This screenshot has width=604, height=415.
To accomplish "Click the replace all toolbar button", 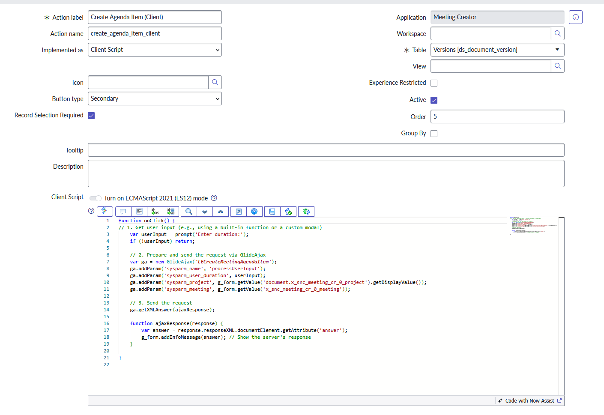I will click(171, 212).
